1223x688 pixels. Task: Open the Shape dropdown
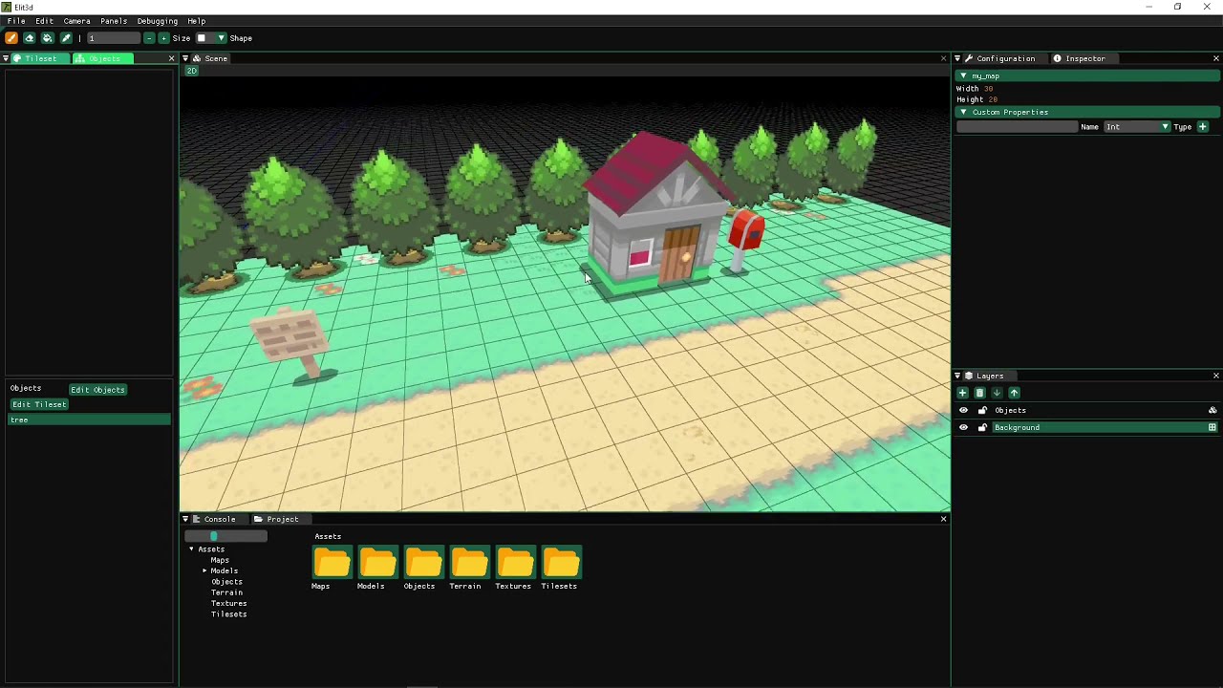click(221, 38)
